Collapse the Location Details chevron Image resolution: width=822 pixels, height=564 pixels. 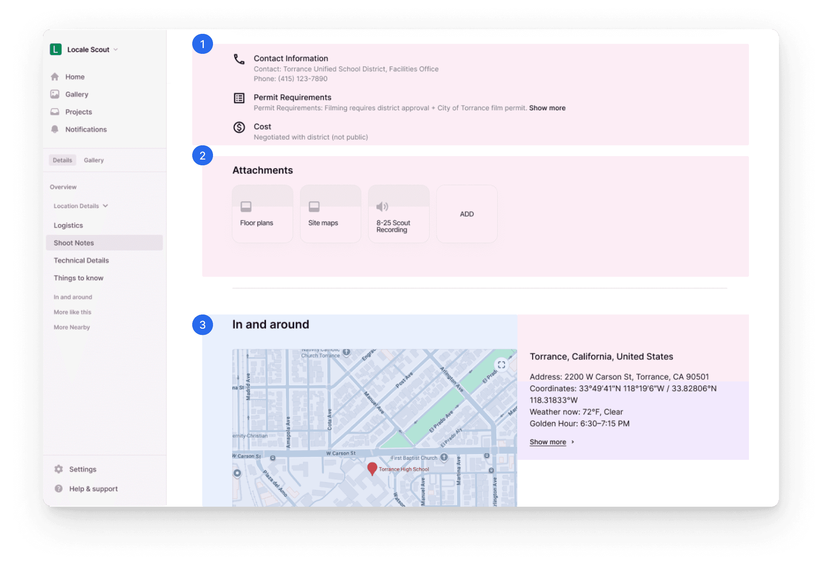(105, 206)
